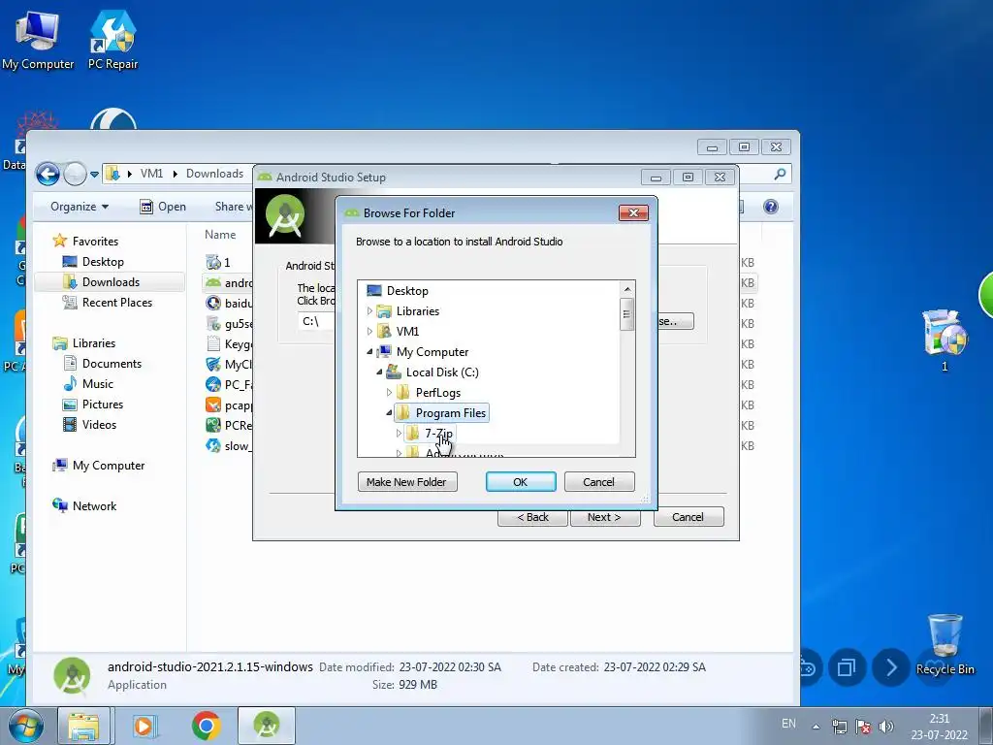Open PC Repair desktop shortcut
Screen dimensions: 993x745
point(112,39)
